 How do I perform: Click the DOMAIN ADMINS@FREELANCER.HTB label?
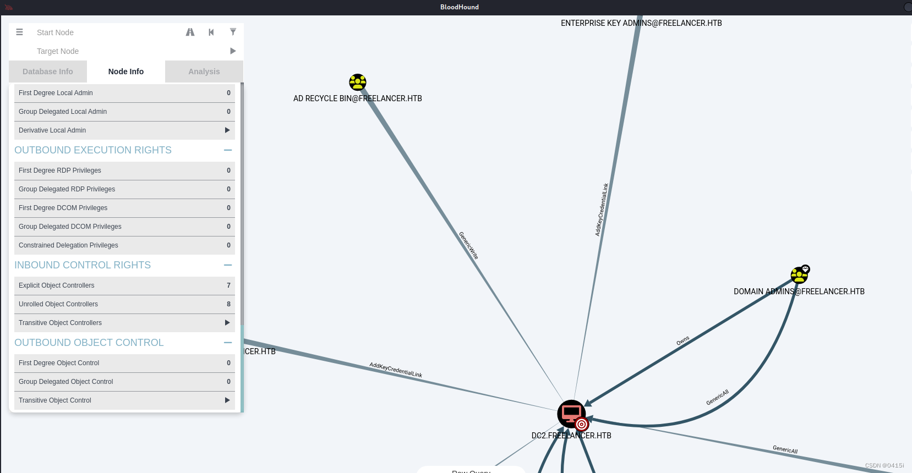click(799, 291)
